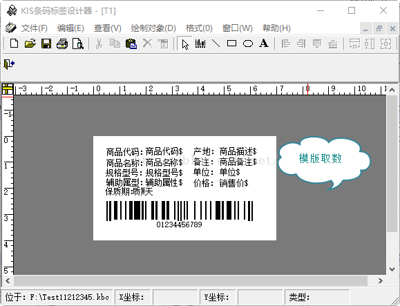Make objects same width
Viewport: 400px width, 306px height.
pyautogui.click(x=354, y=44)
